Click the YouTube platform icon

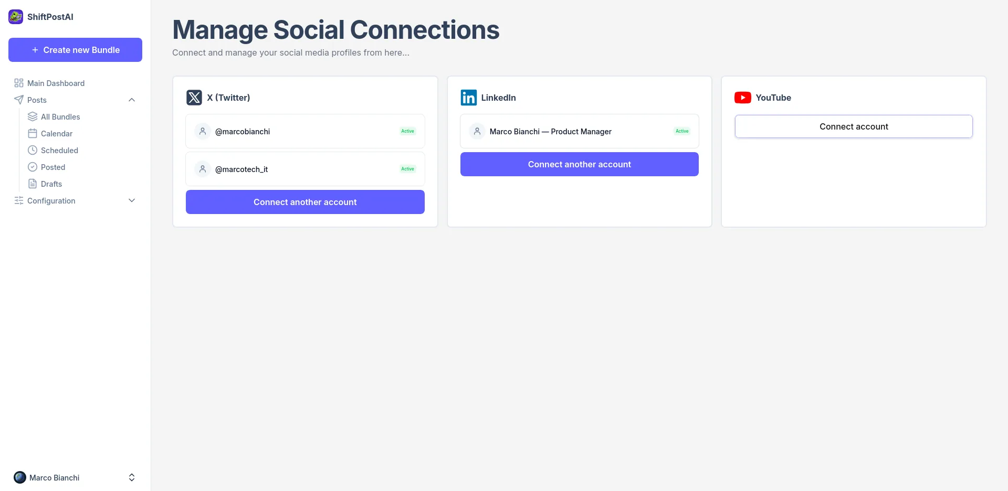[742, 97]
